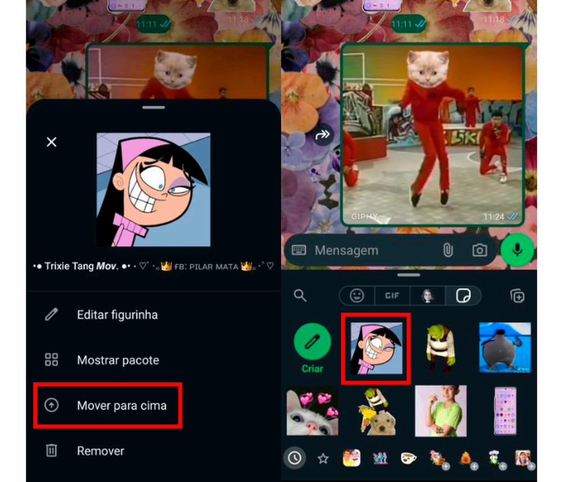Screen dimensions: 563x482
Task: Open the coffee cup sticker pack
Action: (x=409, y=458)
